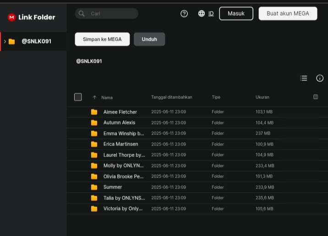The height and width of the screenshot is (236, 328).
Task: Click the Talia by ONLYNS folder icon
Action: tap(94, 198)
